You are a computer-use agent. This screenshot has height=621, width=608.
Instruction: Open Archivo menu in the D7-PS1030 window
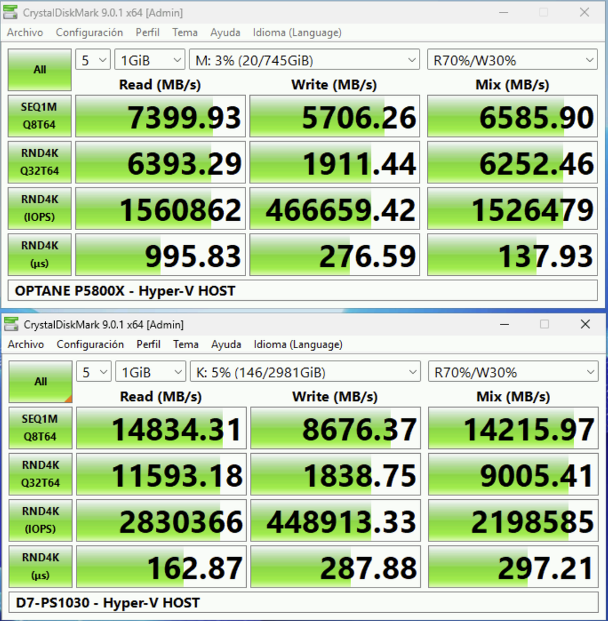[x=25, y=344]
